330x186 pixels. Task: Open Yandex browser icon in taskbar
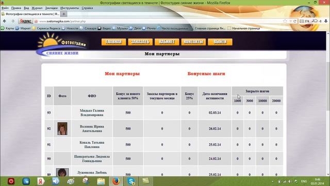pyautogui.click(x=41, y=181)
